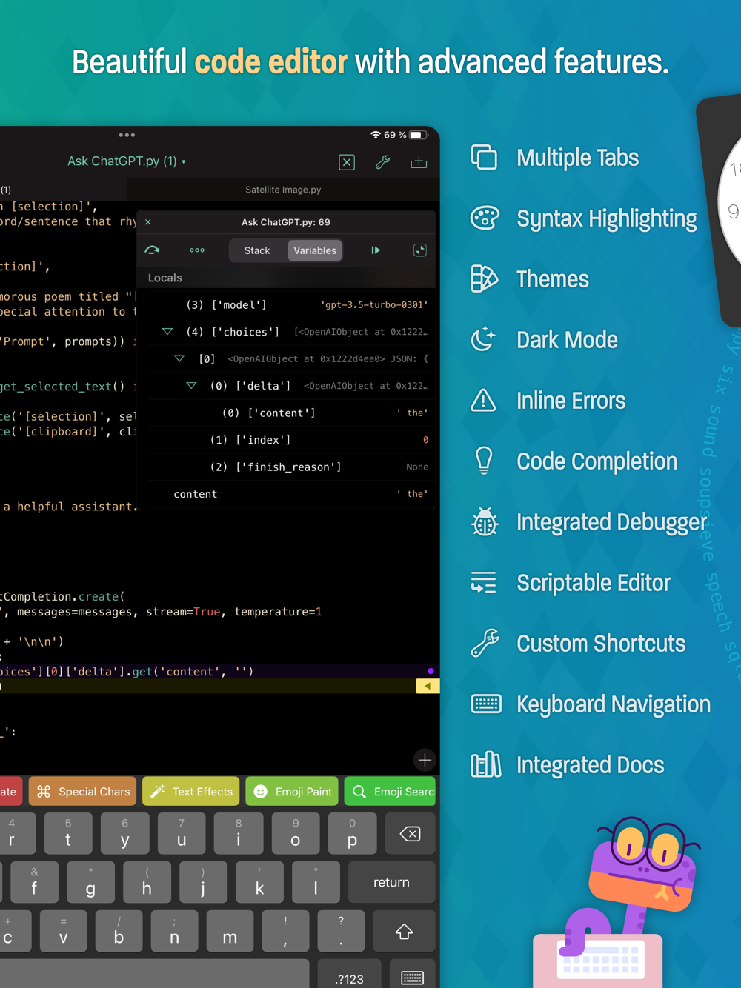The height and width of the screenshot is (988, 741).
Task: Toggle the Shift key on keyboard
Action: (404, 931)
